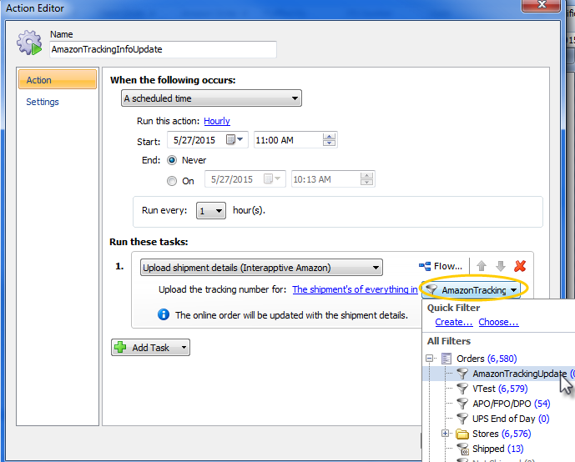The width and height of the screenshot is (575, 462).
Task: Click 'The shipment's of everything in' link
Action: (x=355, y=289)
